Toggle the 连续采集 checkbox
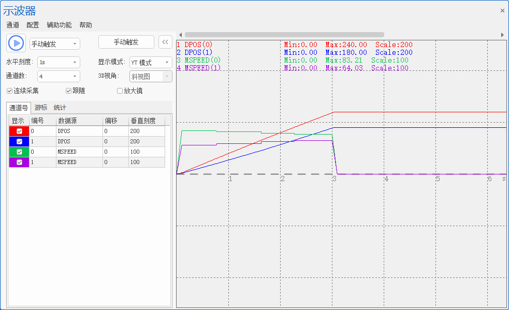Viewport: 509px width, 310px height. [x=9, y=91]
